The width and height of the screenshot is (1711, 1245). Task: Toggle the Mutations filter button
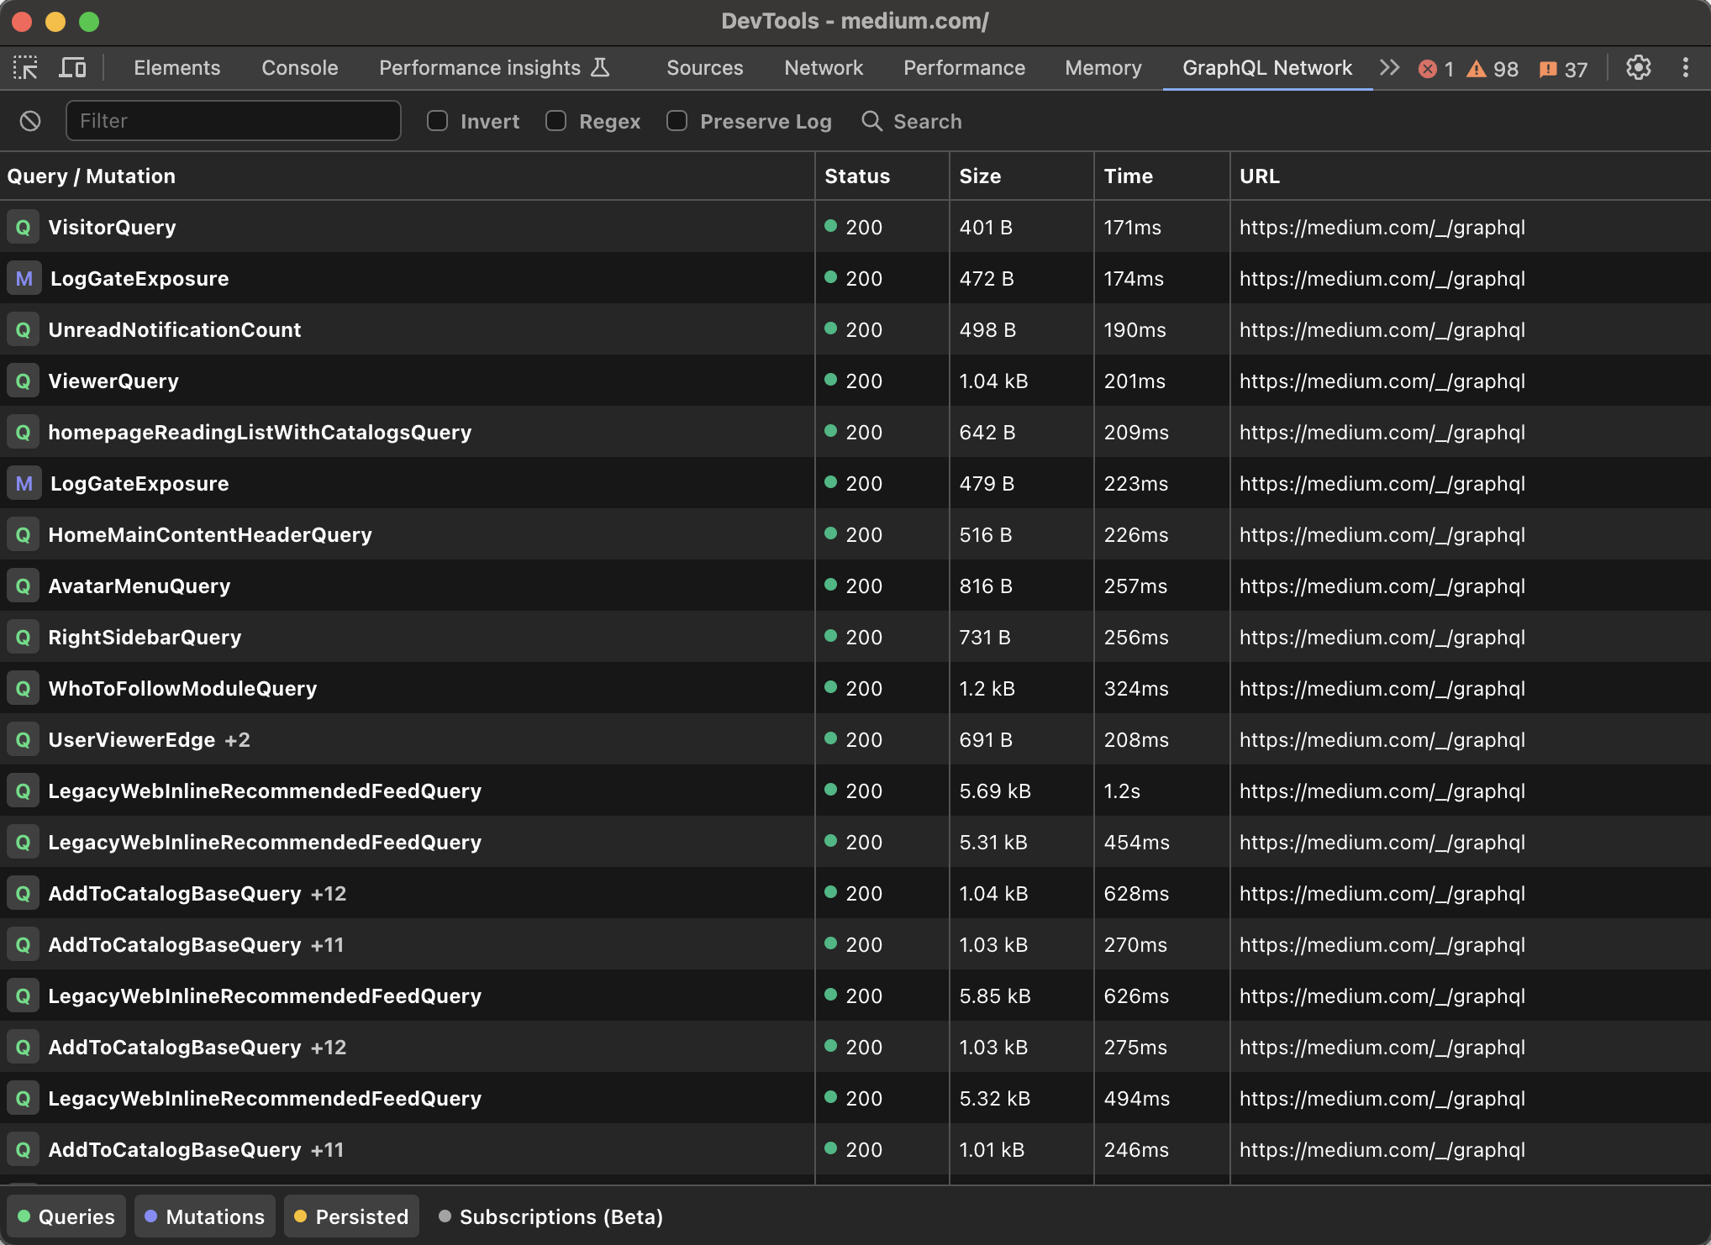pos(204,1216)
